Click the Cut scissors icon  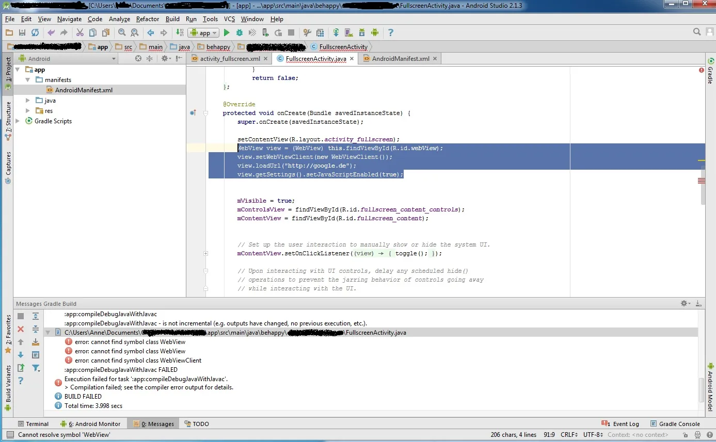click(x=80, y=32)
